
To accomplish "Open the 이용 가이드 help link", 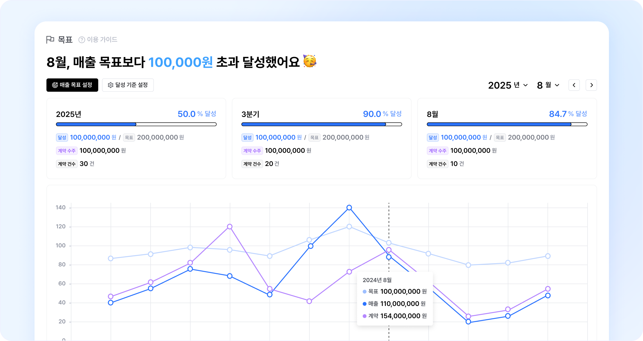I will pyautogui.click(x=102, y=40).
